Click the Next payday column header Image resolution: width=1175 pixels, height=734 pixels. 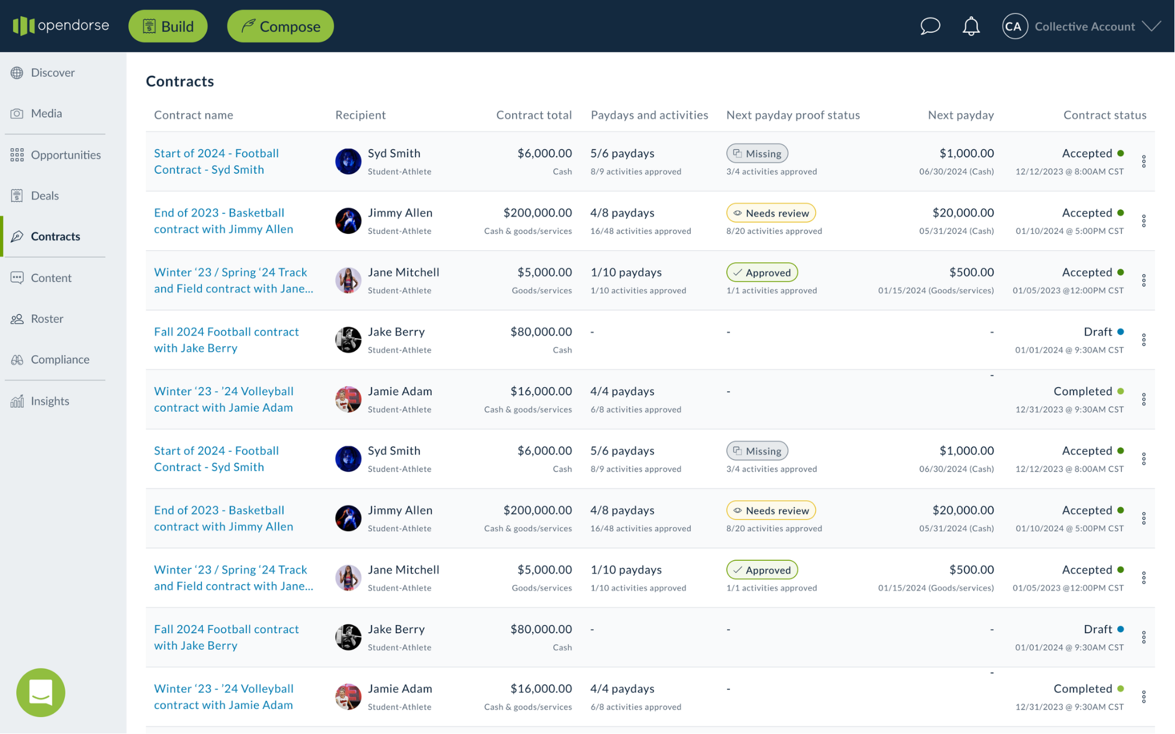click(x=961, y=115)
